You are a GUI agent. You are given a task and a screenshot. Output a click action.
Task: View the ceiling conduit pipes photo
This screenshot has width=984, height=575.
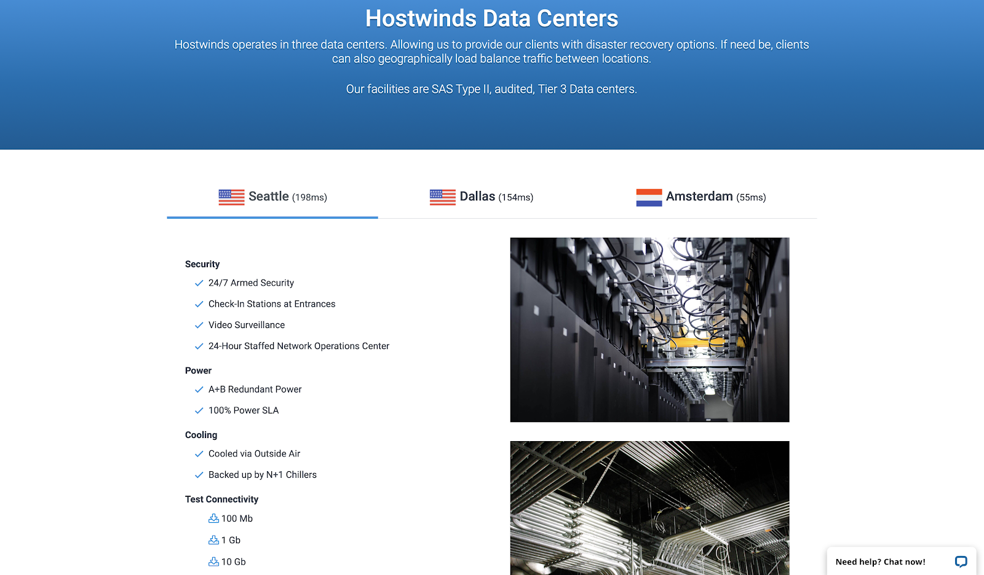click(649, 508)
